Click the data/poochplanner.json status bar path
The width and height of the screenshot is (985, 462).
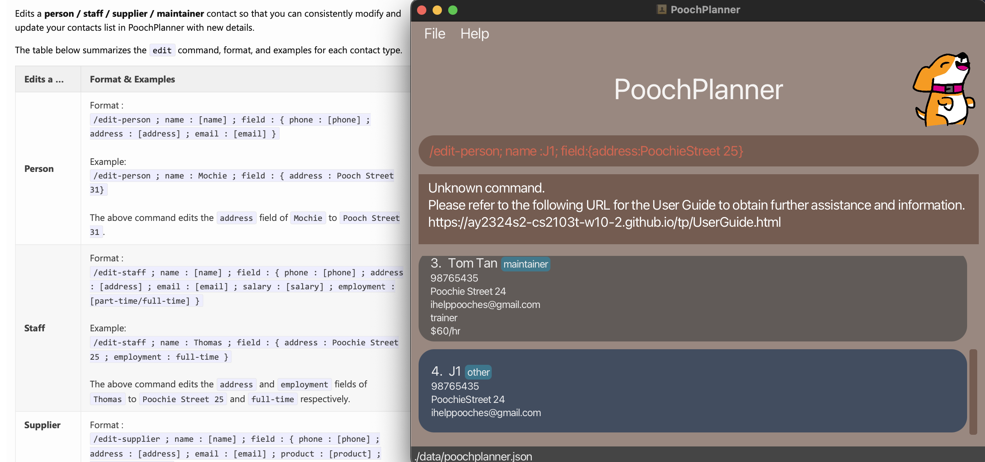(x=473, y=456)
